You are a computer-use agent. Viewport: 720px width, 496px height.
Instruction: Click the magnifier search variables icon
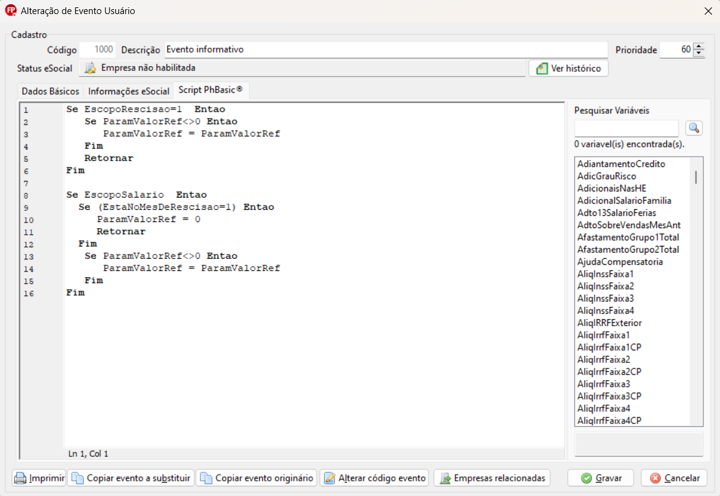(694, 128)
